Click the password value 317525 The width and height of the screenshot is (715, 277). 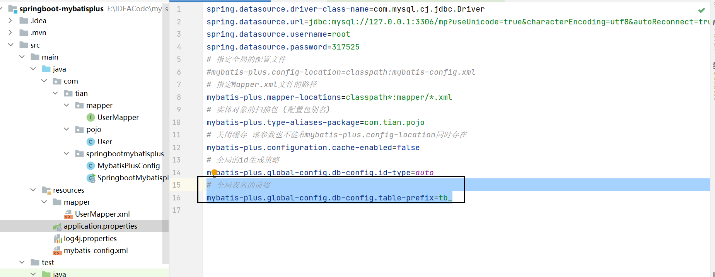click(x=346, y=47)
